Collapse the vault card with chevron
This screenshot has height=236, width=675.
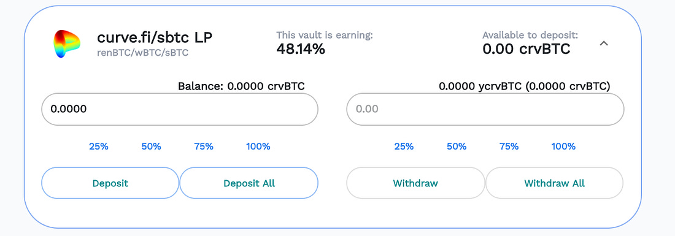pyautogui.click(x=604, y=44)
